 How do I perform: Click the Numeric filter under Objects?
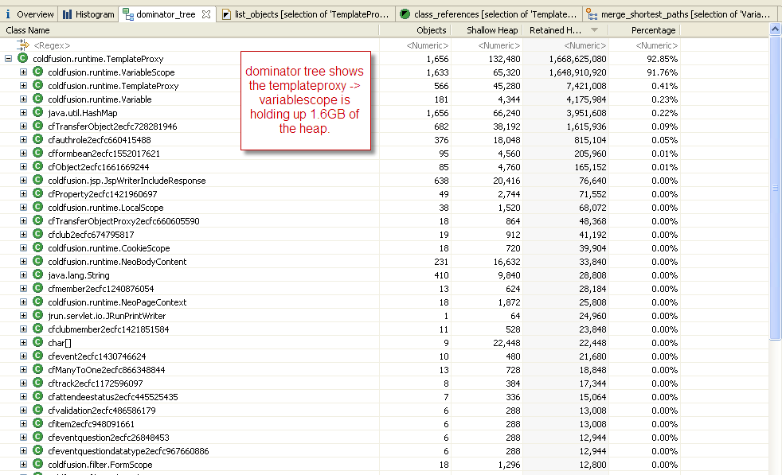click(427, 45)
